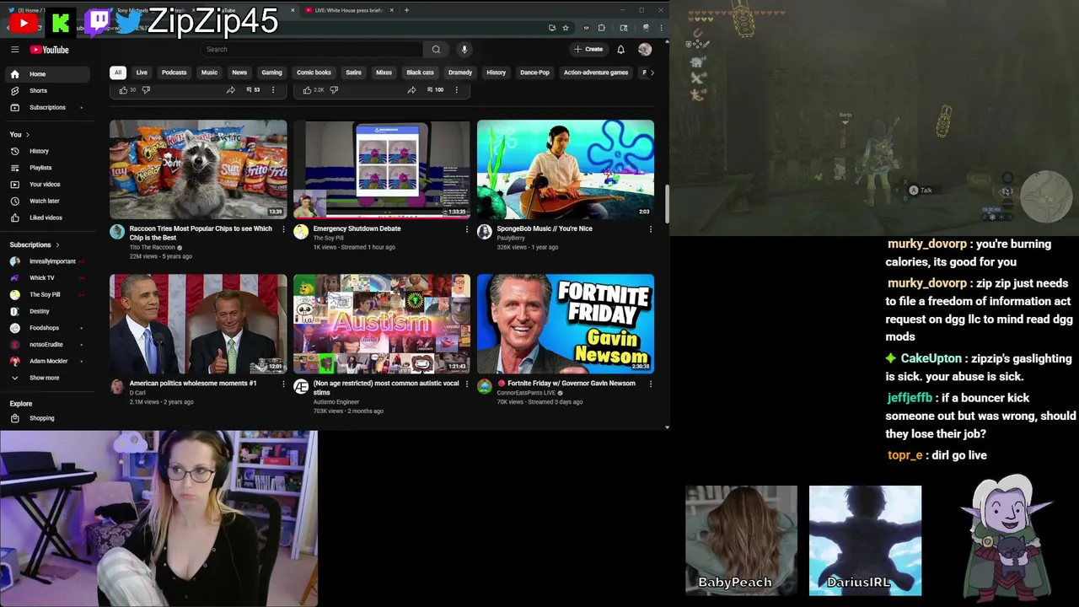Open the Autism vocal stims video thumbnail

coord(382,324)
